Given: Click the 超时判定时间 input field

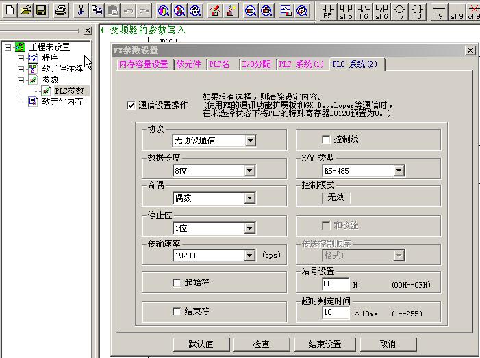Looking at the screenshot, I should [x=336, y=312].
